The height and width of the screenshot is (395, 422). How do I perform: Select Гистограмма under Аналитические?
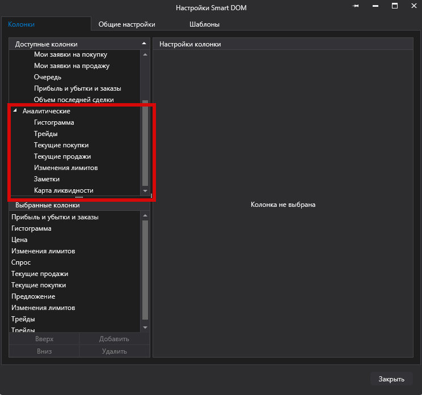point(54,122)
